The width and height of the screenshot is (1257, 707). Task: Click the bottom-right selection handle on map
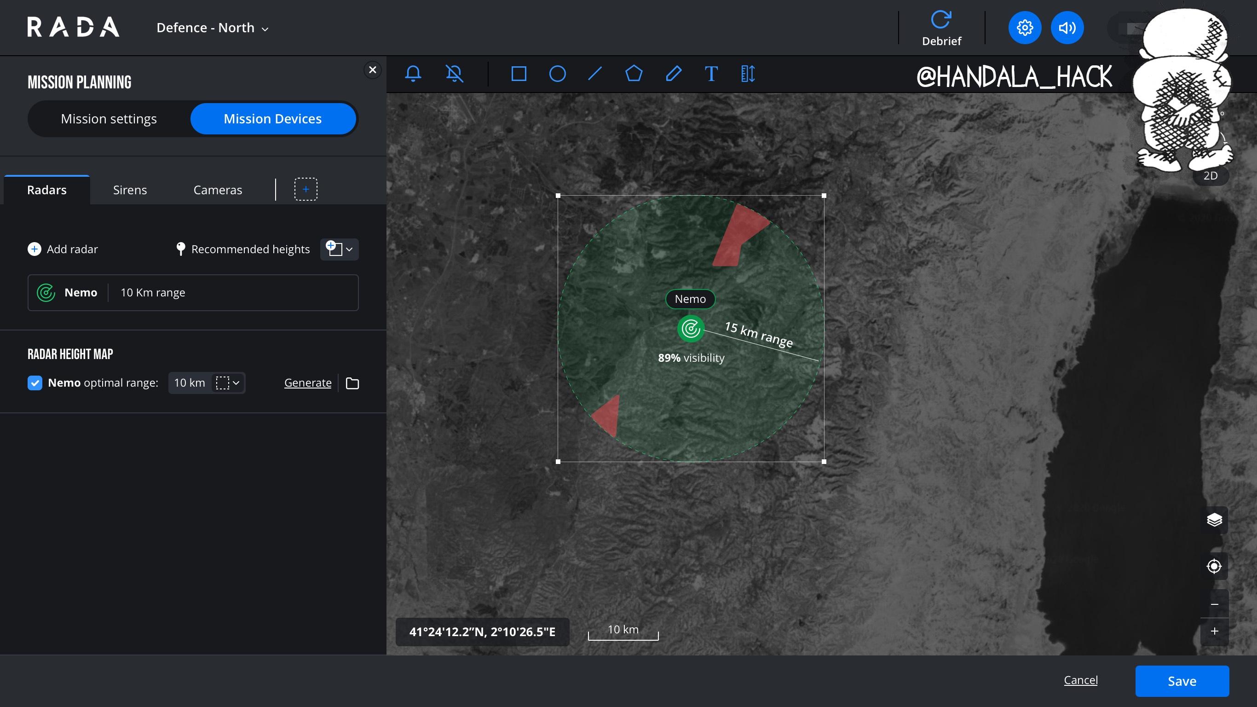click(x=824, y=461)
